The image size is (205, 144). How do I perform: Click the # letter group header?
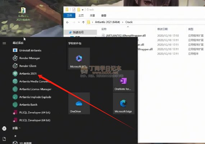tap(15, 136)
